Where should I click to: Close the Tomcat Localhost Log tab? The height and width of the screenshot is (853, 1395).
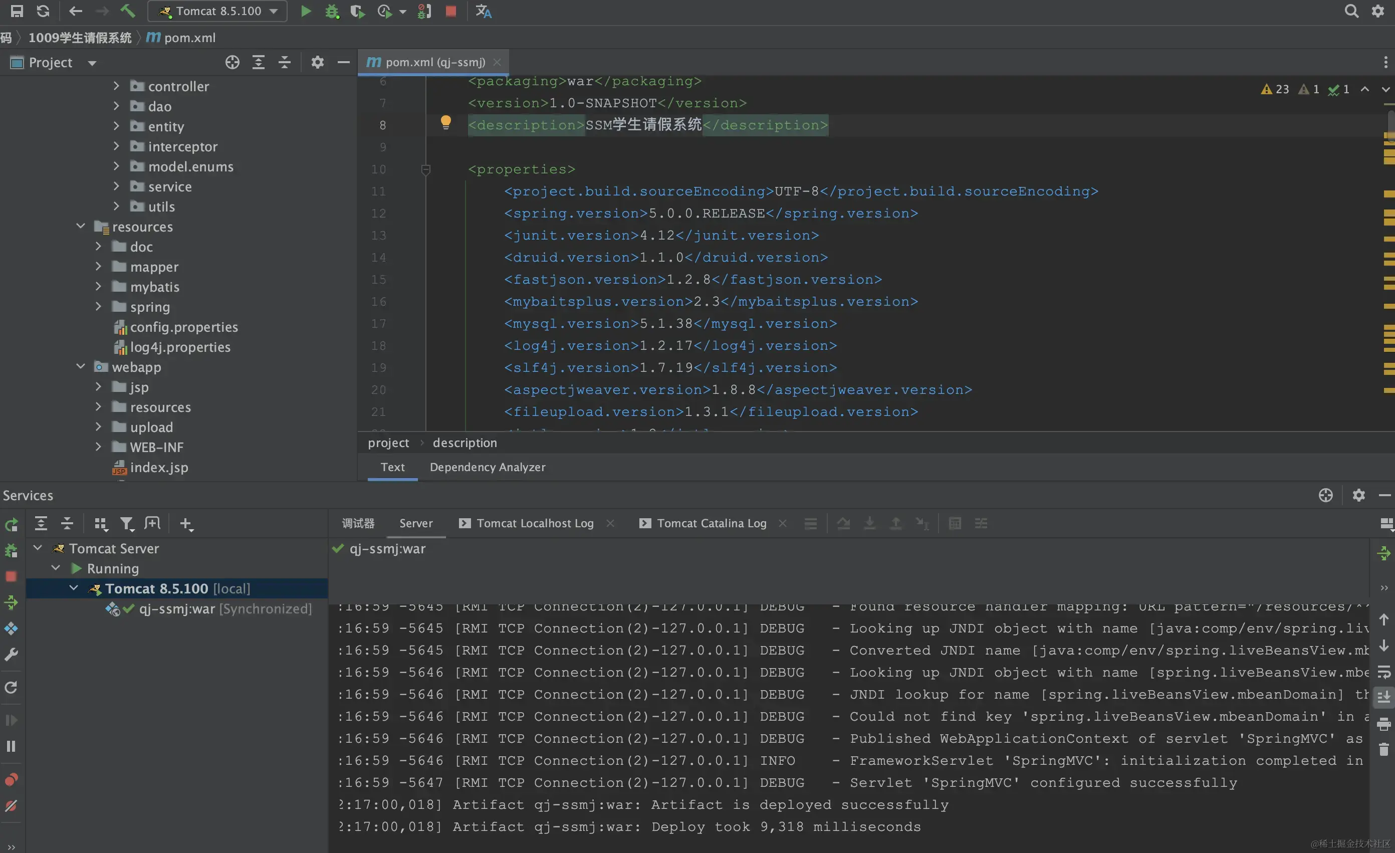pos(610,523)
